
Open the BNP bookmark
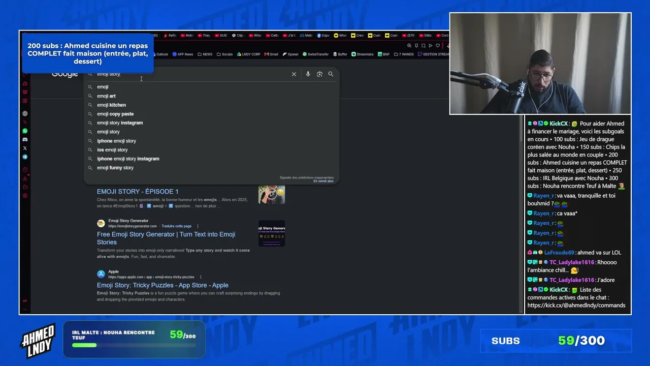383,54
